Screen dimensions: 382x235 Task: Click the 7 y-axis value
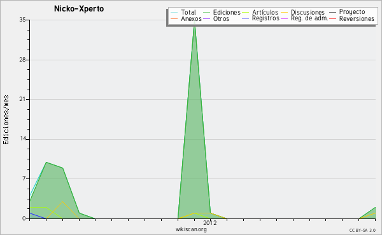click(24, 178)
